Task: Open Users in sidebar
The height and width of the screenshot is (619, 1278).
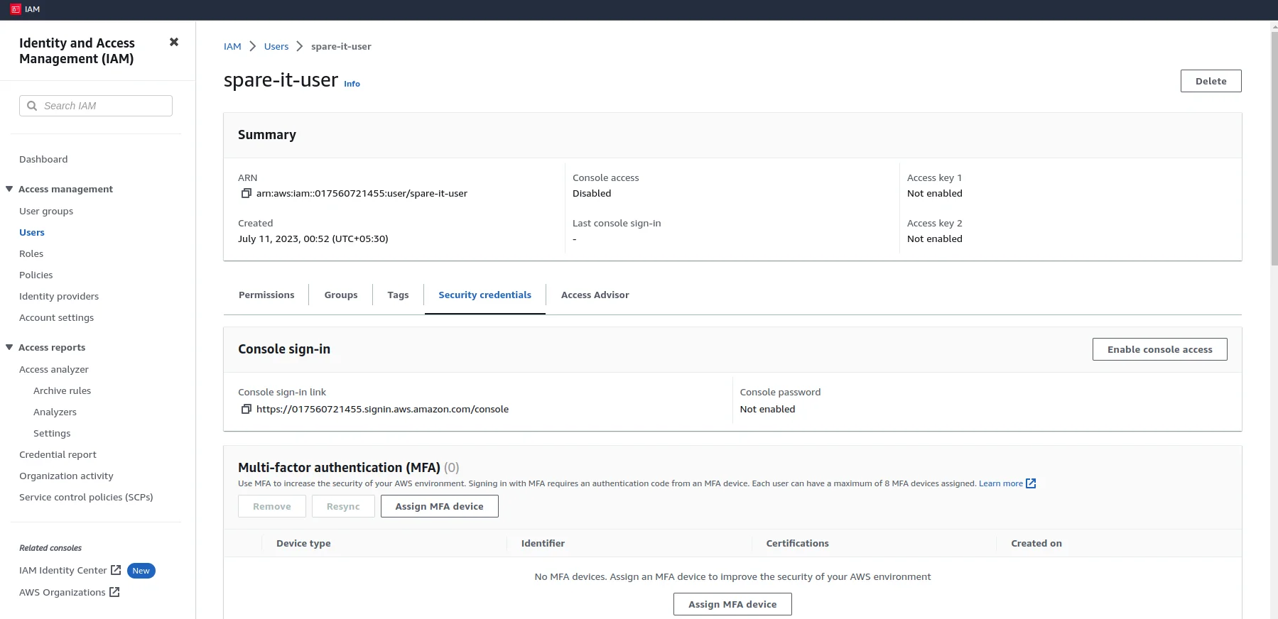Action: click(32, 232)
